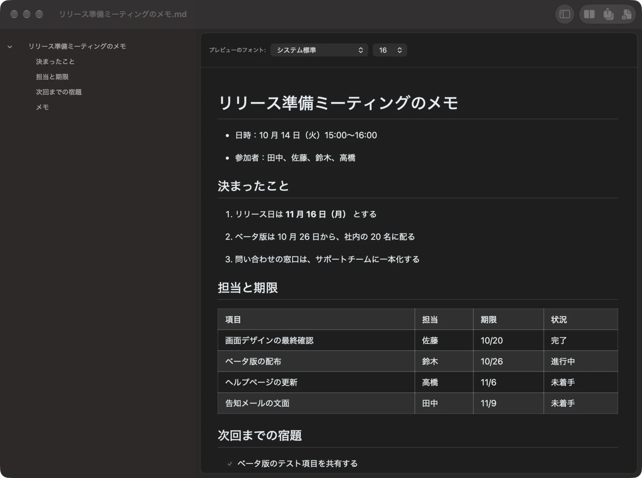Select the メモ outline entry

43,107
